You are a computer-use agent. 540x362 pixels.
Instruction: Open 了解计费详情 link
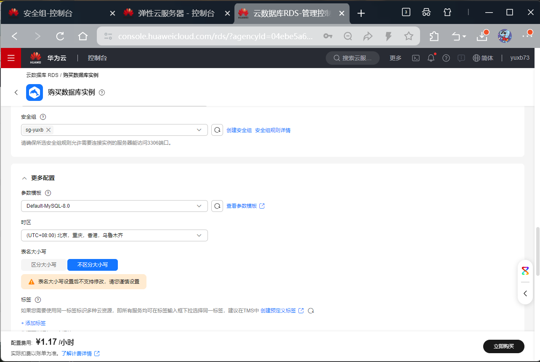(x=80, y=354)
